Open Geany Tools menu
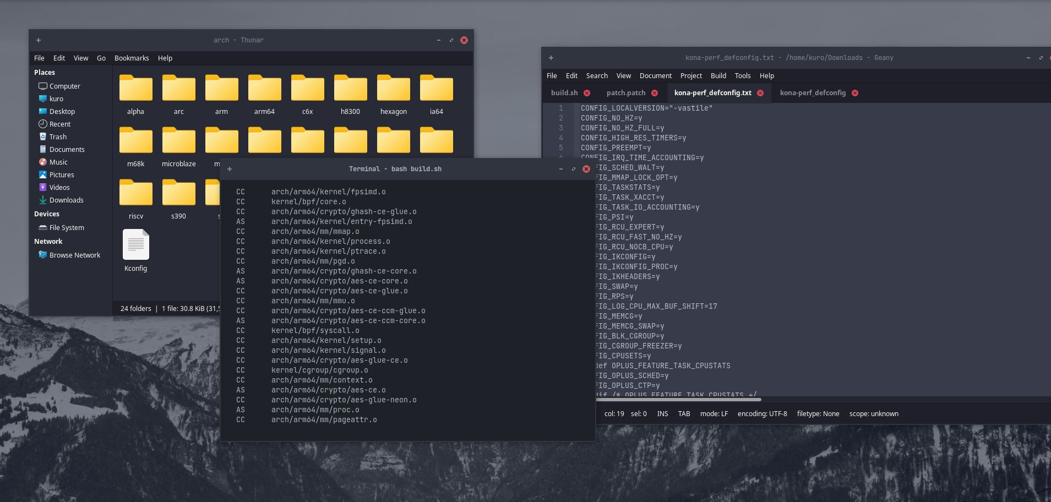Viewport: 1051px width, 502px height. pyautogui.click(x=743, y=75)
